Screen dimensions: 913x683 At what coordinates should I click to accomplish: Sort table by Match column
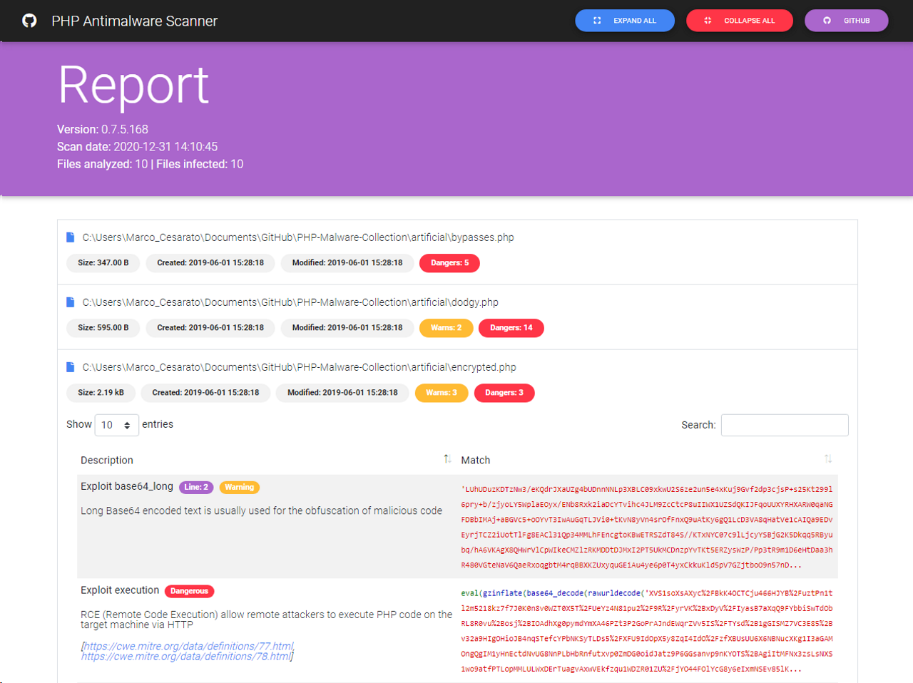[648, 460]
